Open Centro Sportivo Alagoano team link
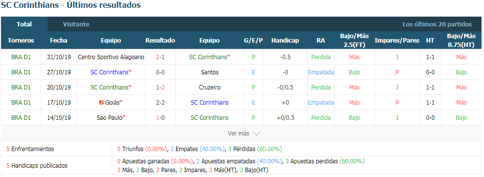Viewport: 484px width, 177px height. pos(111,57)
